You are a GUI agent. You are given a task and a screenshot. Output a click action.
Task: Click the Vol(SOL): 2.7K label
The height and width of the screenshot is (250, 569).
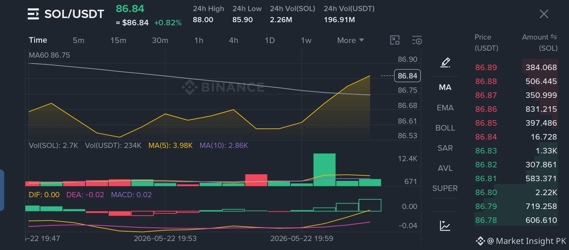point(53,145)
